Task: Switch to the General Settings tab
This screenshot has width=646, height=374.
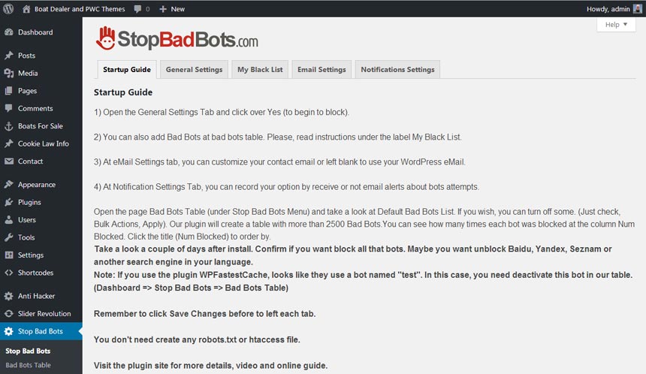Action: pos(194,70)
